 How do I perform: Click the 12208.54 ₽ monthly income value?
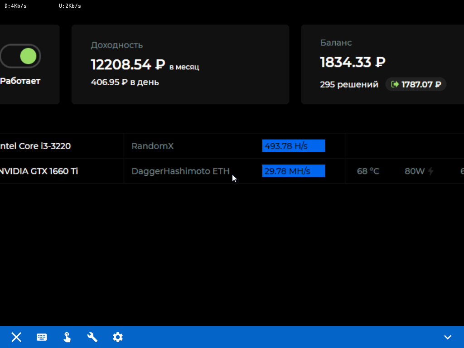click(x=128, y=64)
